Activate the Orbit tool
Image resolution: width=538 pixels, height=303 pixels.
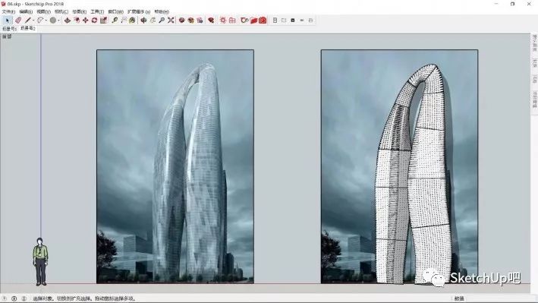pos(143,21)
